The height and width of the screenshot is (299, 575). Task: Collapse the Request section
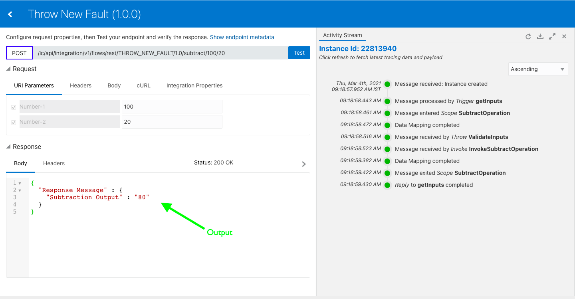8,69
